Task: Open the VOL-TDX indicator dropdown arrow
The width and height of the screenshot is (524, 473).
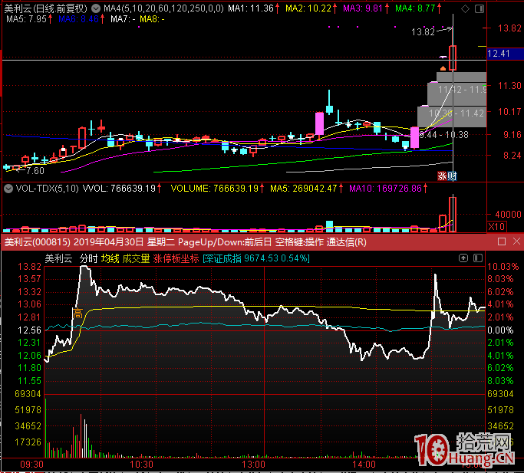Action: pyautogui.click(x=8, y=189)
